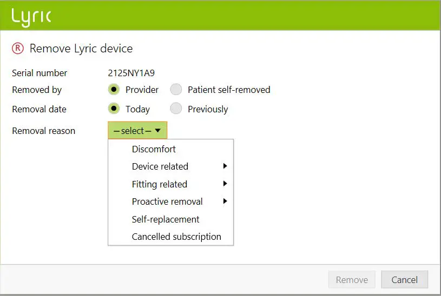The width and height of the screenshot is (441, 296).
Task: Click the Lyric logo in the header
Action: (31, 18)
